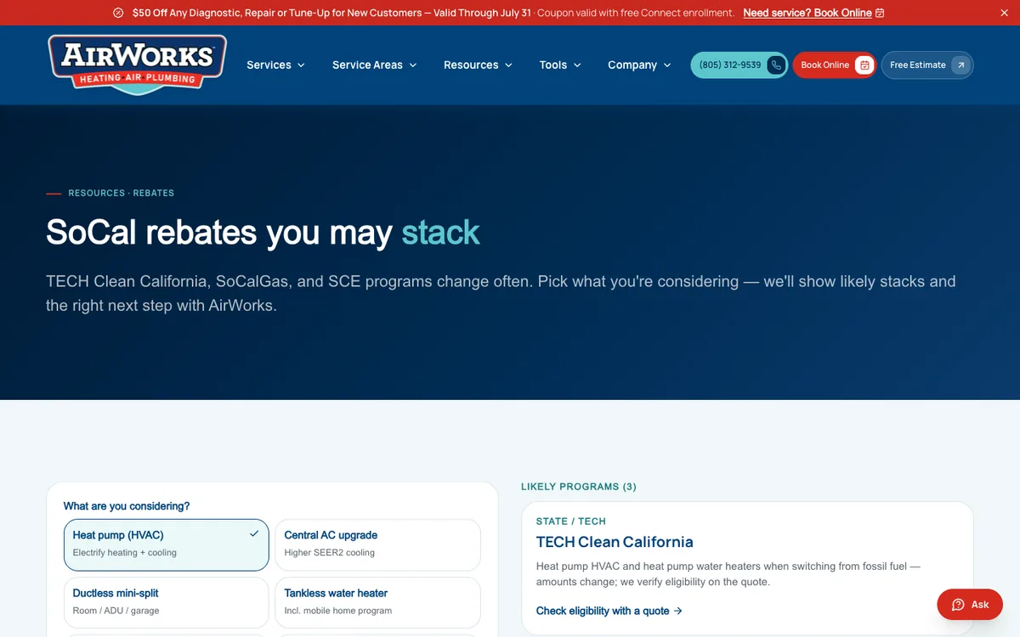
Task: Open the Company menu
Action: [639, 65]
